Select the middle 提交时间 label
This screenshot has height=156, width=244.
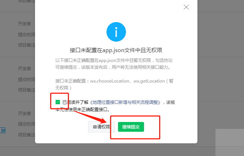26,79
